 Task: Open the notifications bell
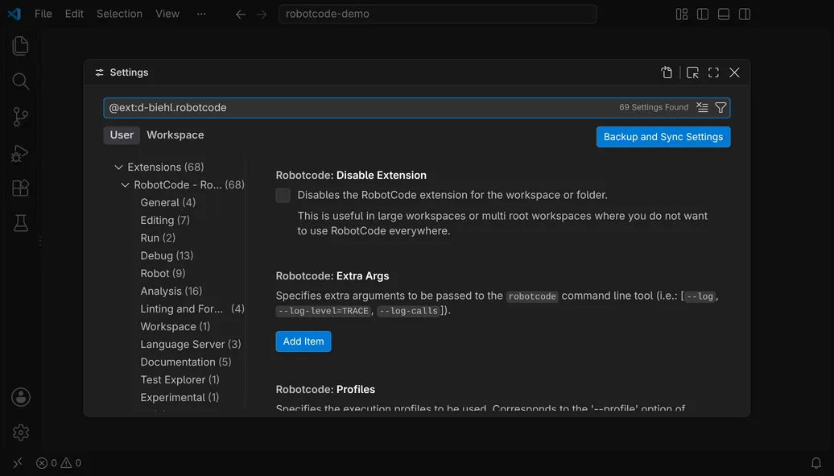click(816, 462)
